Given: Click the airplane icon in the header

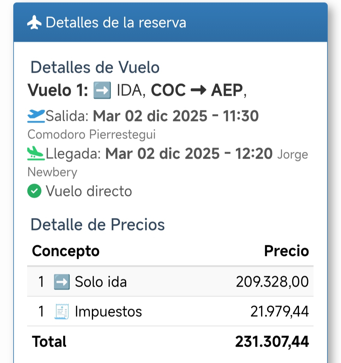Looking at the screenshot, I should click(x=34, y=23).
